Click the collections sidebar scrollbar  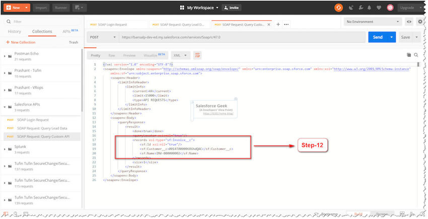point(82,80)
